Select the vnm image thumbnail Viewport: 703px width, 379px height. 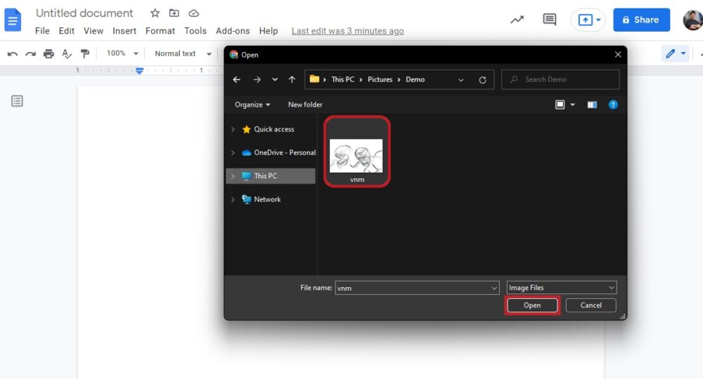(x=357, y=152)
